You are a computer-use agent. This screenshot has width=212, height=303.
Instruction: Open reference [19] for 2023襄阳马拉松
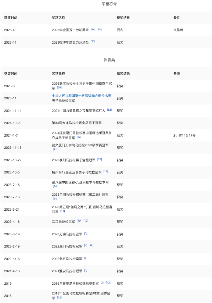[99, 159]
